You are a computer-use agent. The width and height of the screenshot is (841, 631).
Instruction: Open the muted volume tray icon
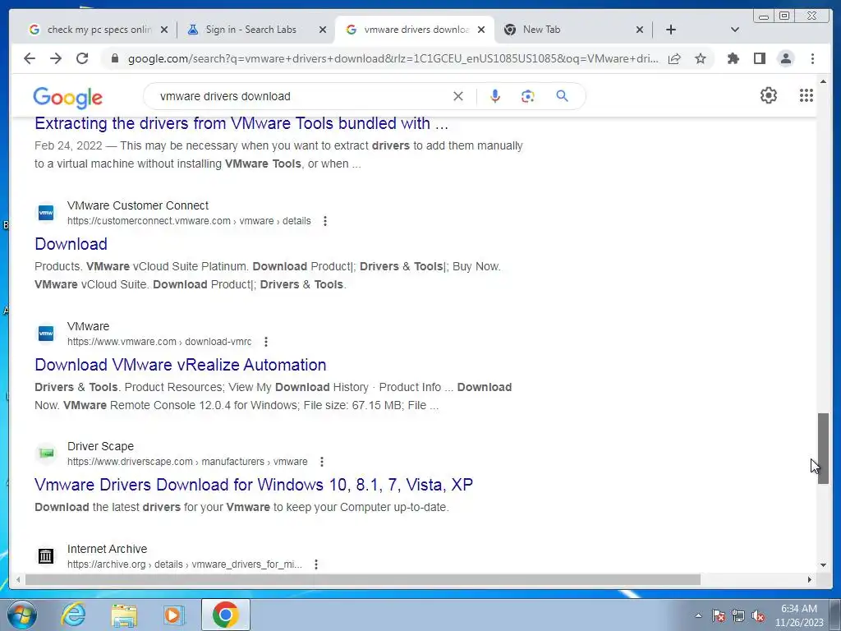758,615
